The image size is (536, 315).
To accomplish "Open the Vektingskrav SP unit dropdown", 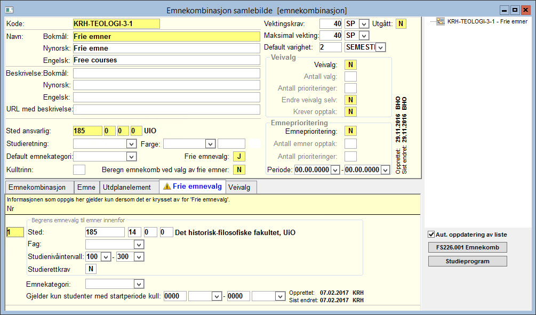I will 364,24.
